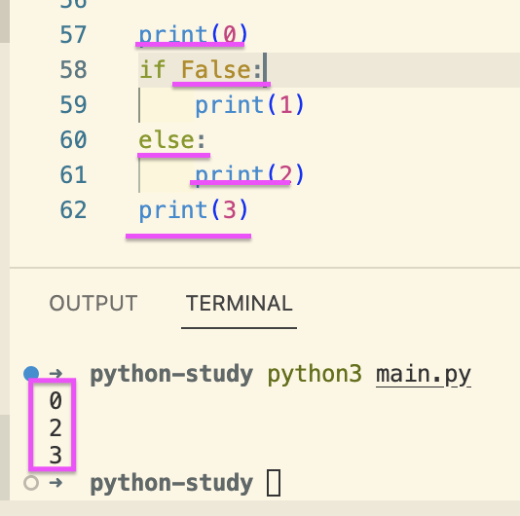Click line number 57 in the gutter

coord(73,35)
